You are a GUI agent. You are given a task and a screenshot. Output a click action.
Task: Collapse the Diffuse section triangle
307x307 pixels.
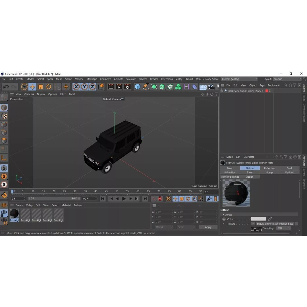pyautogui.click(x=223, y=215)
